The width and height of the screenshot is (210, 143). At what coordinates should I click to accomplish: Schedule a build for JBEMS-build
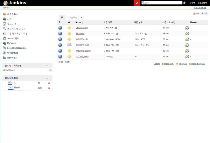[187, 28]
